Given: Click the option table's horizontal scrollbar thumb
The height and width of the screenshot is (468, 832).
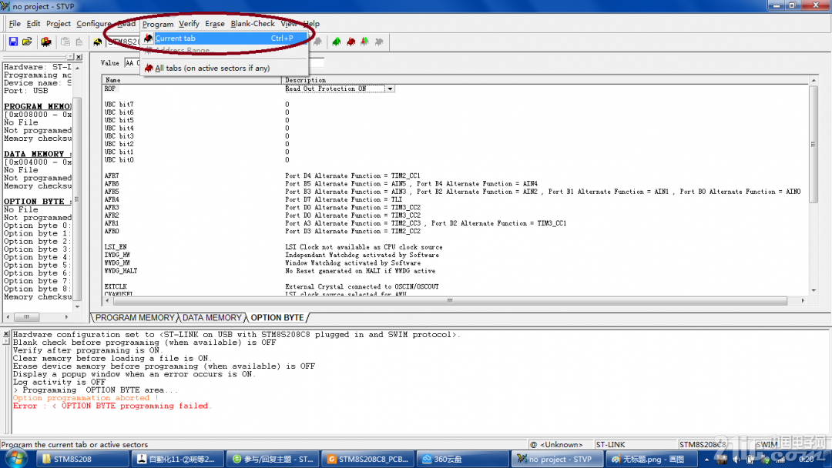Looking at the screenshot, I should 450,300.
